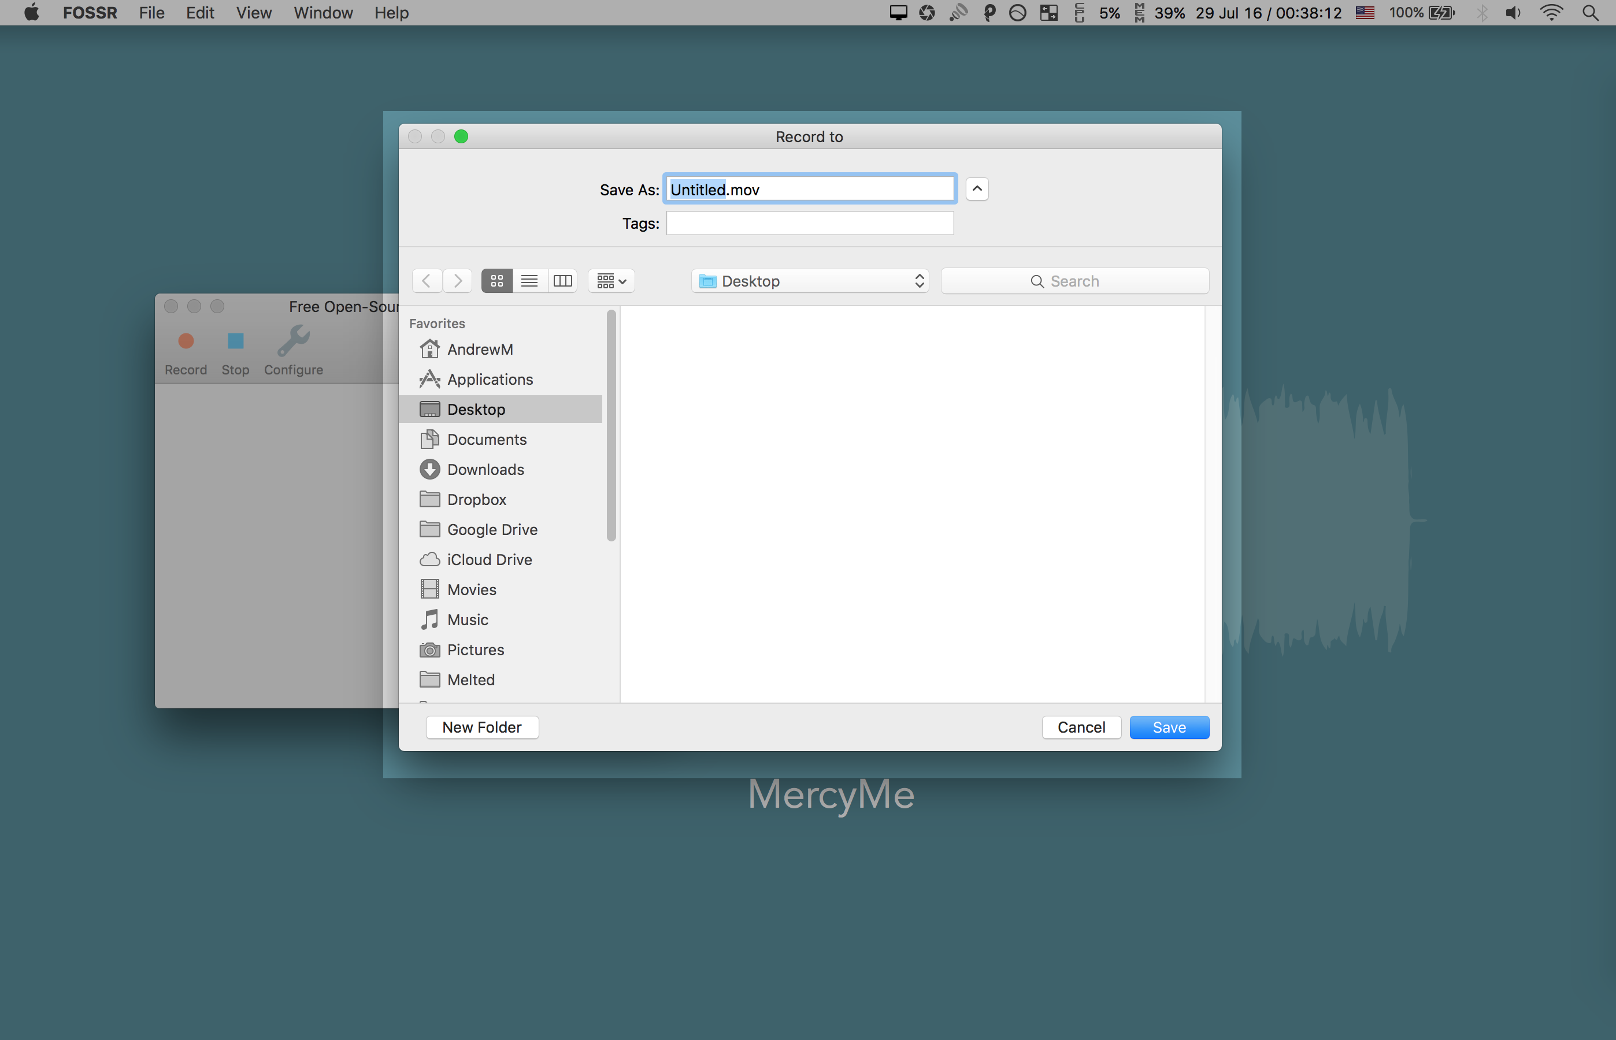
Task: Go to Movies folder in sidebar
Action: point(472,589)
